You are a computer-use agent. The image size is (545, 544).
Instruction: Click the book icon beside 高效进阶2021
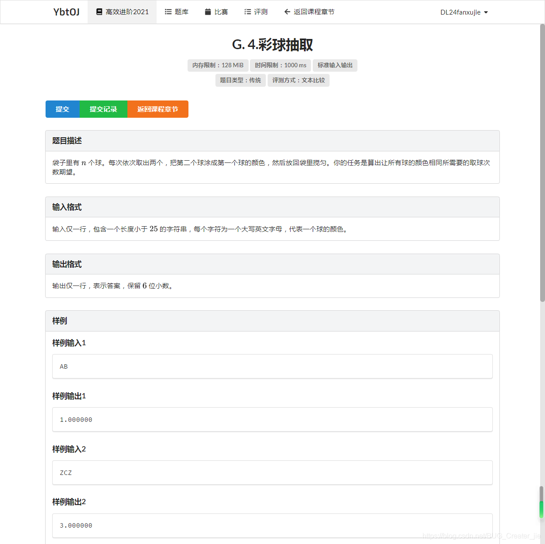[99, 12]
